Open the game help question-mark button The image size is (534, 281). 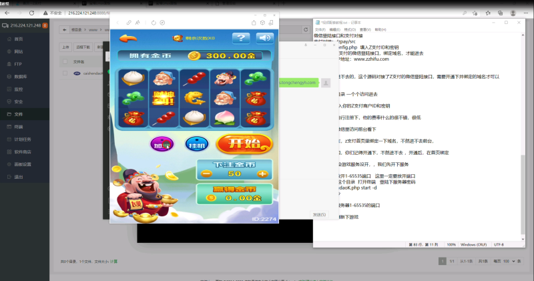click(x=241, y=38)
